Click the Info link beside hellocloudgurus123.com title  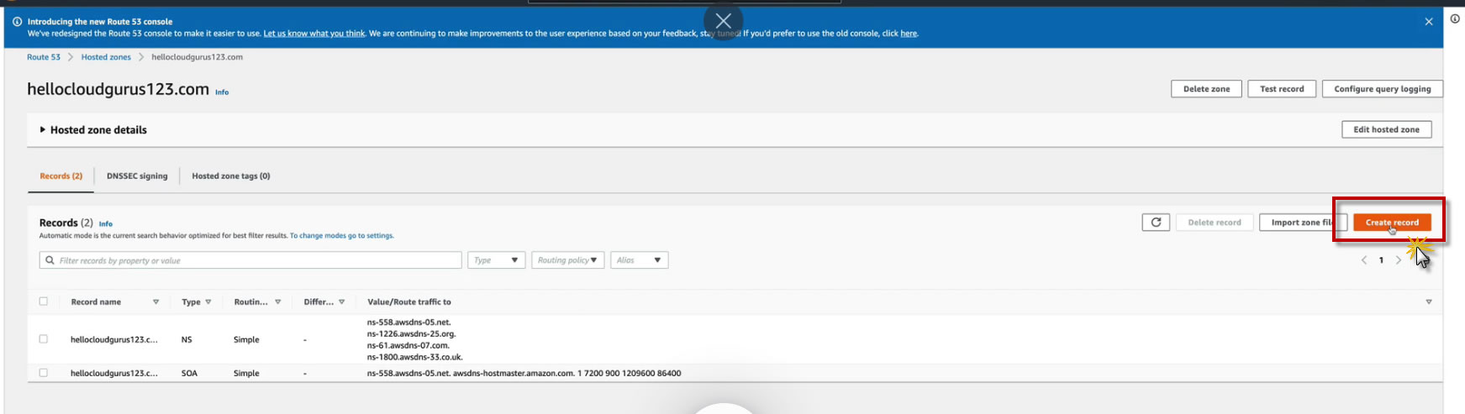coord(222,92)
